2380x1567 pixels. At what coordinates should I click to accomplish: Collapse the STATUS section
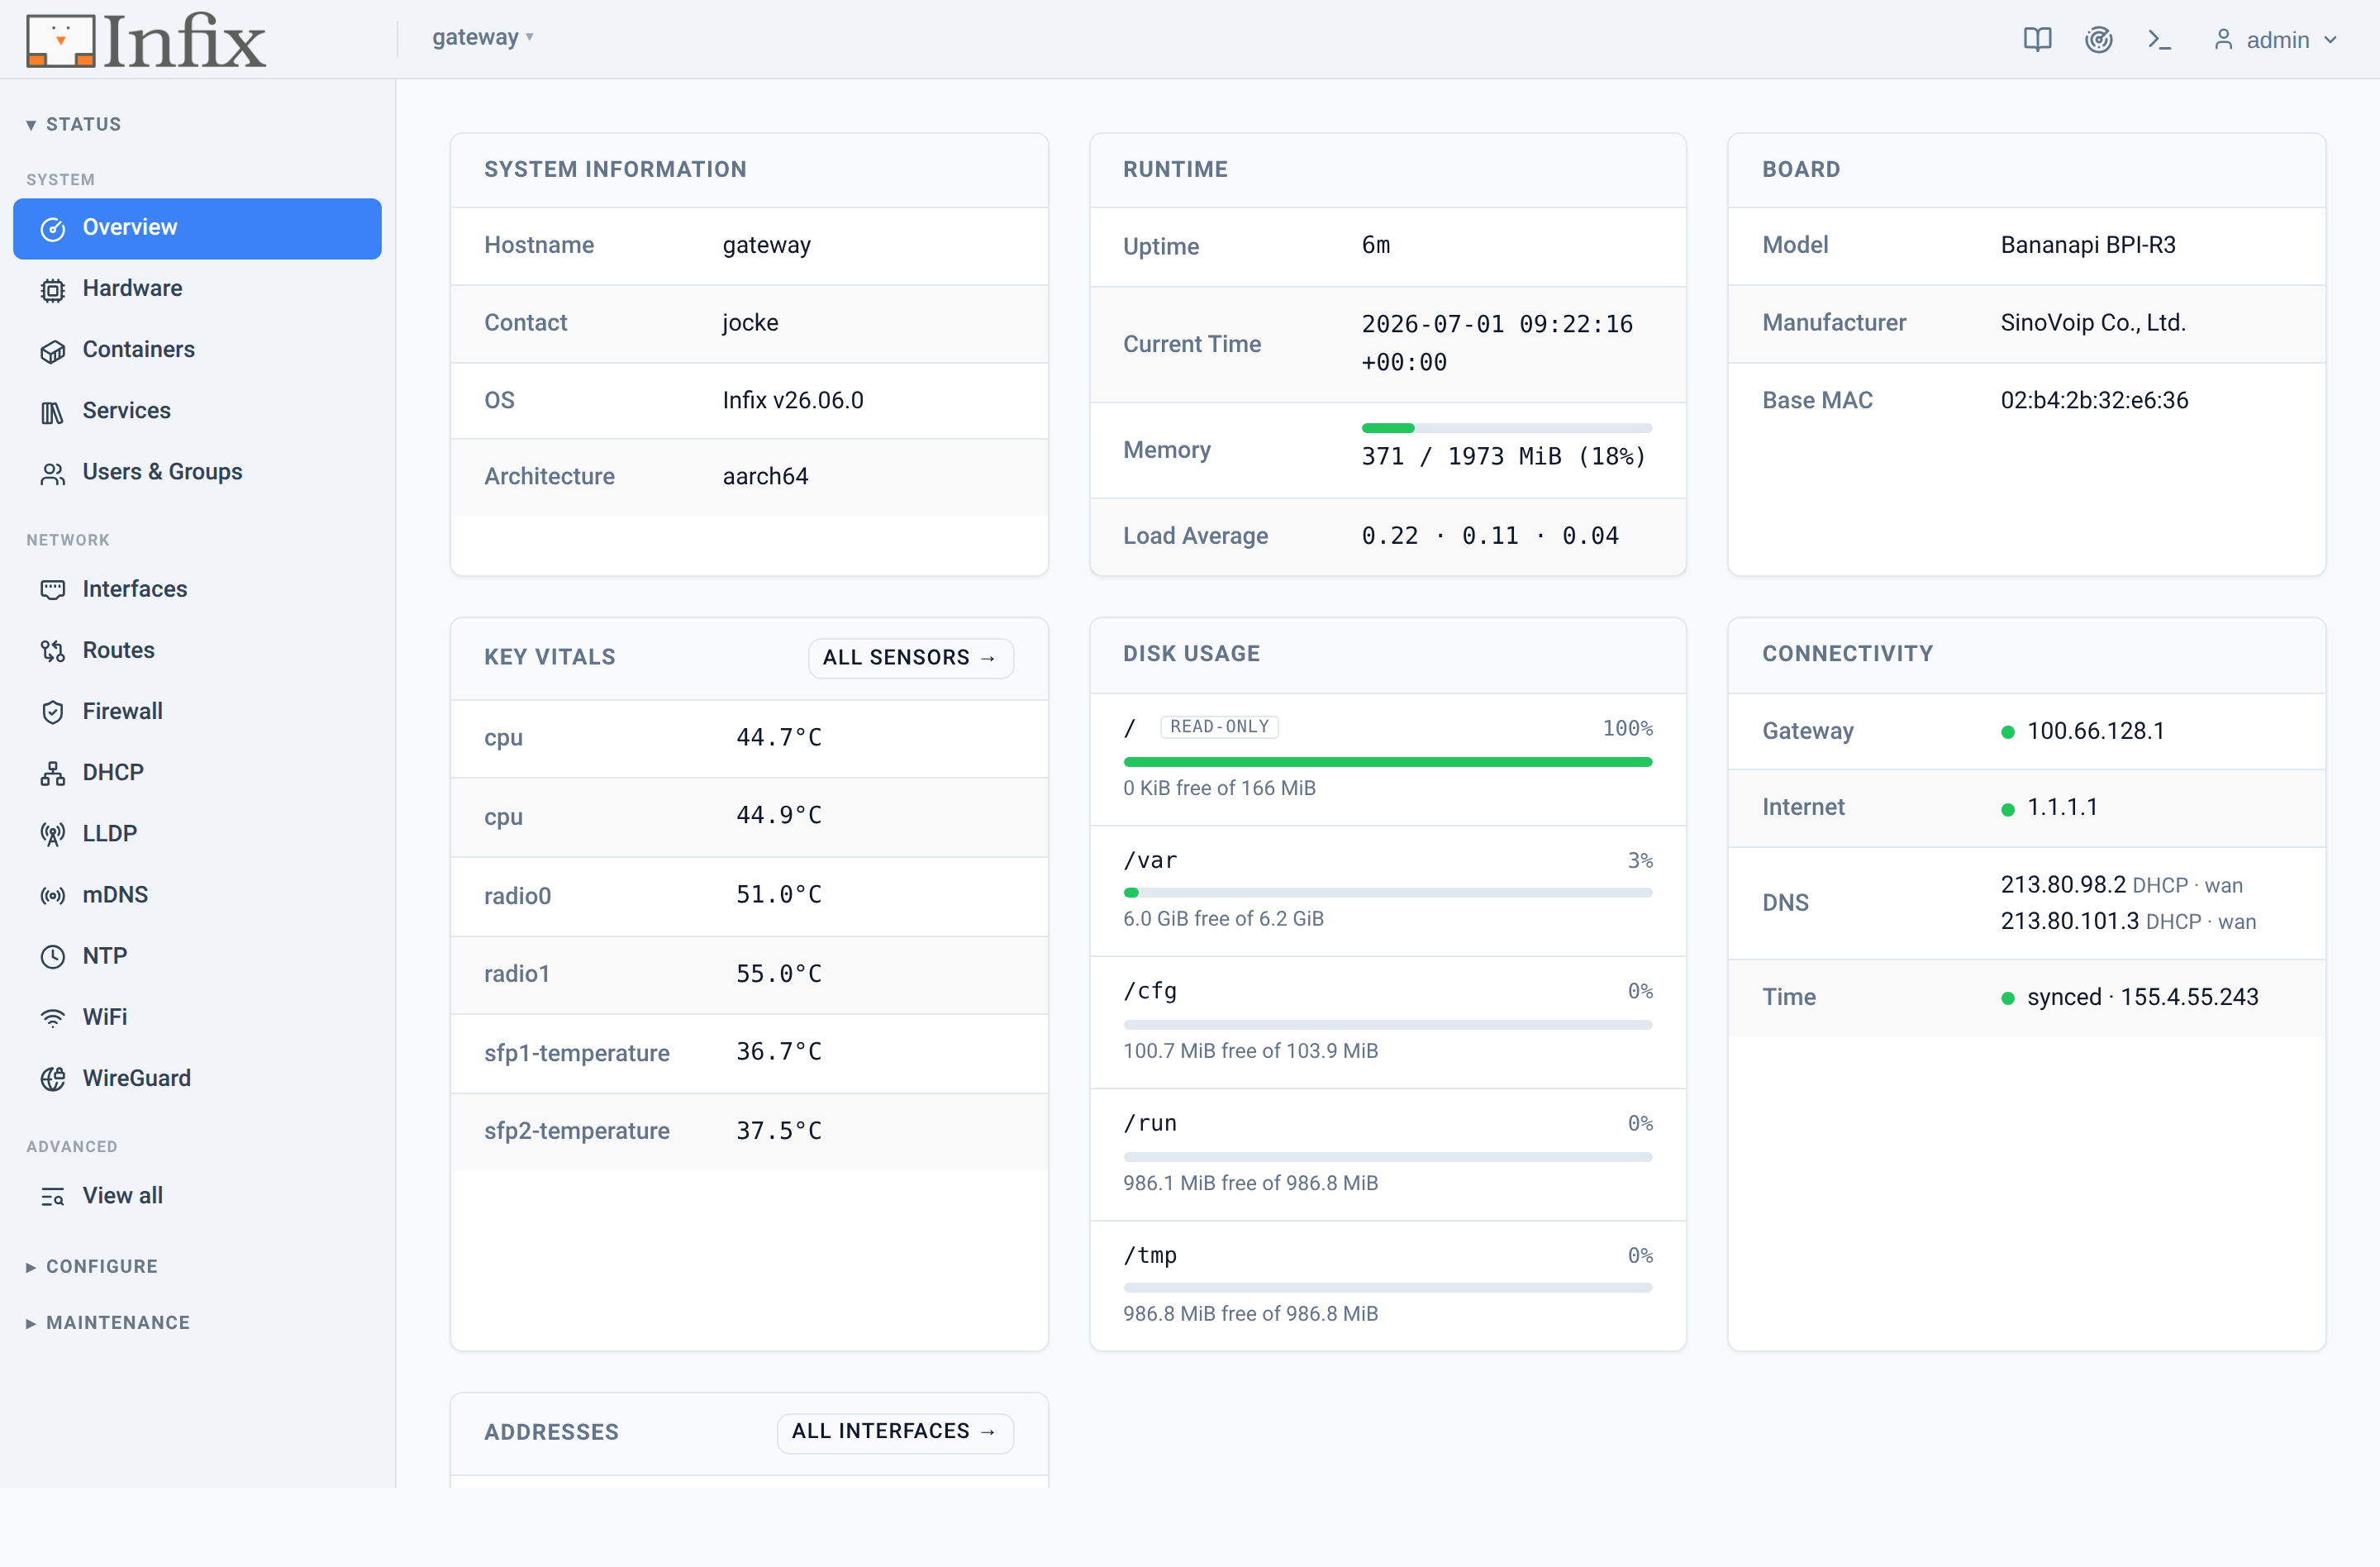pos(74,124)
